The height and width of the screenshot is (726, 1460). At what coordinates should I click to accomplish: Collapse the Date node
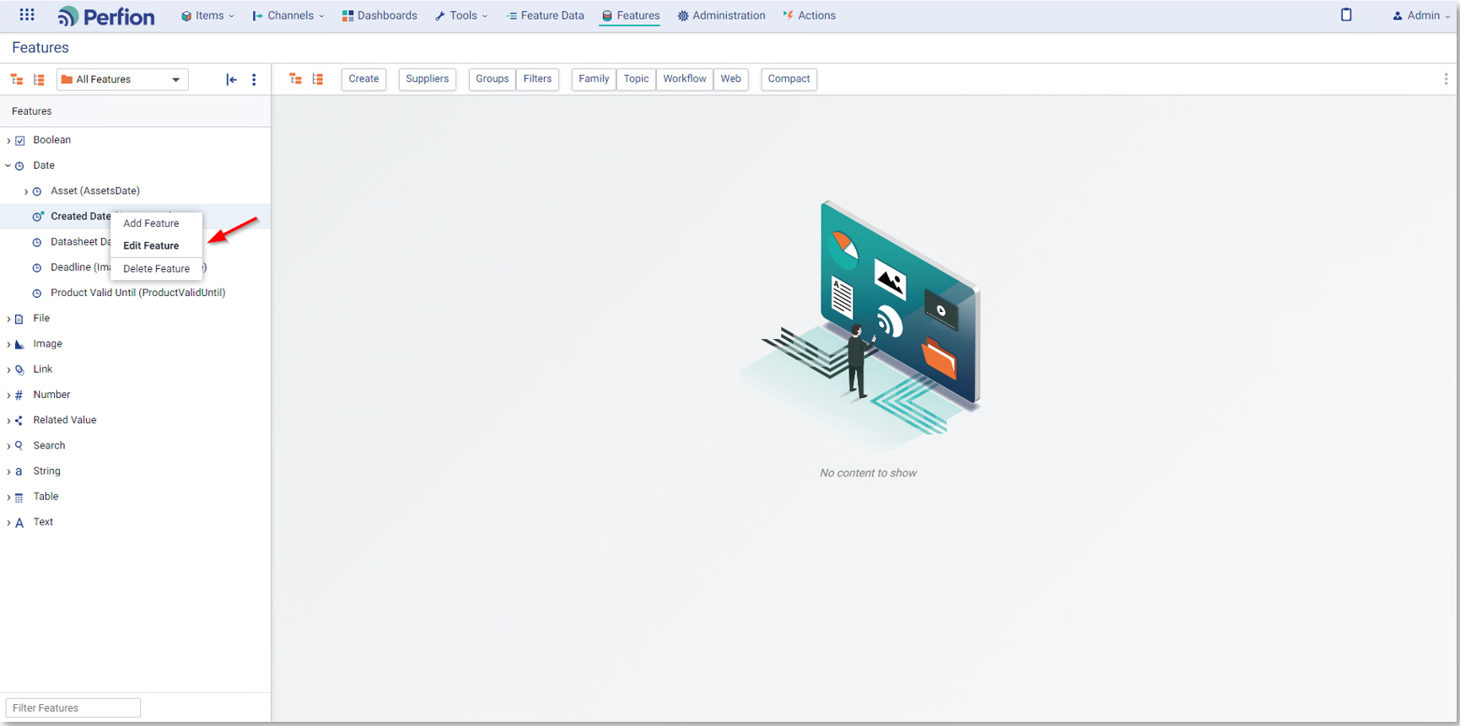point(8,166)
